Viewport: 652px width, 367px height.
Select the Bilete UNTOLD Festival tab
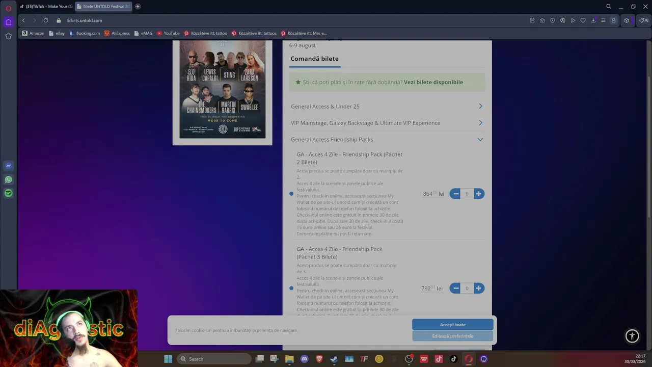tap(103, 7)
